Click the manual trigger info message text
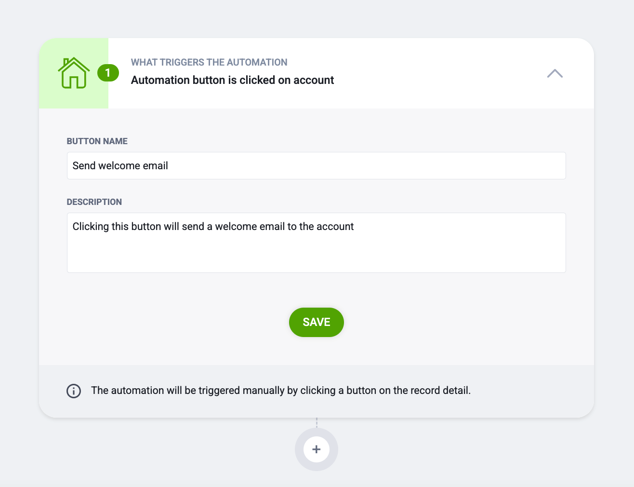The height and width of the screenshot is (487, 634). point(281,391)
